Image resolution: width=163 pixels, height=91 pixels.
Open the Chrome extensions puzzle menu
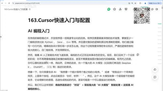tap(140, 3)
